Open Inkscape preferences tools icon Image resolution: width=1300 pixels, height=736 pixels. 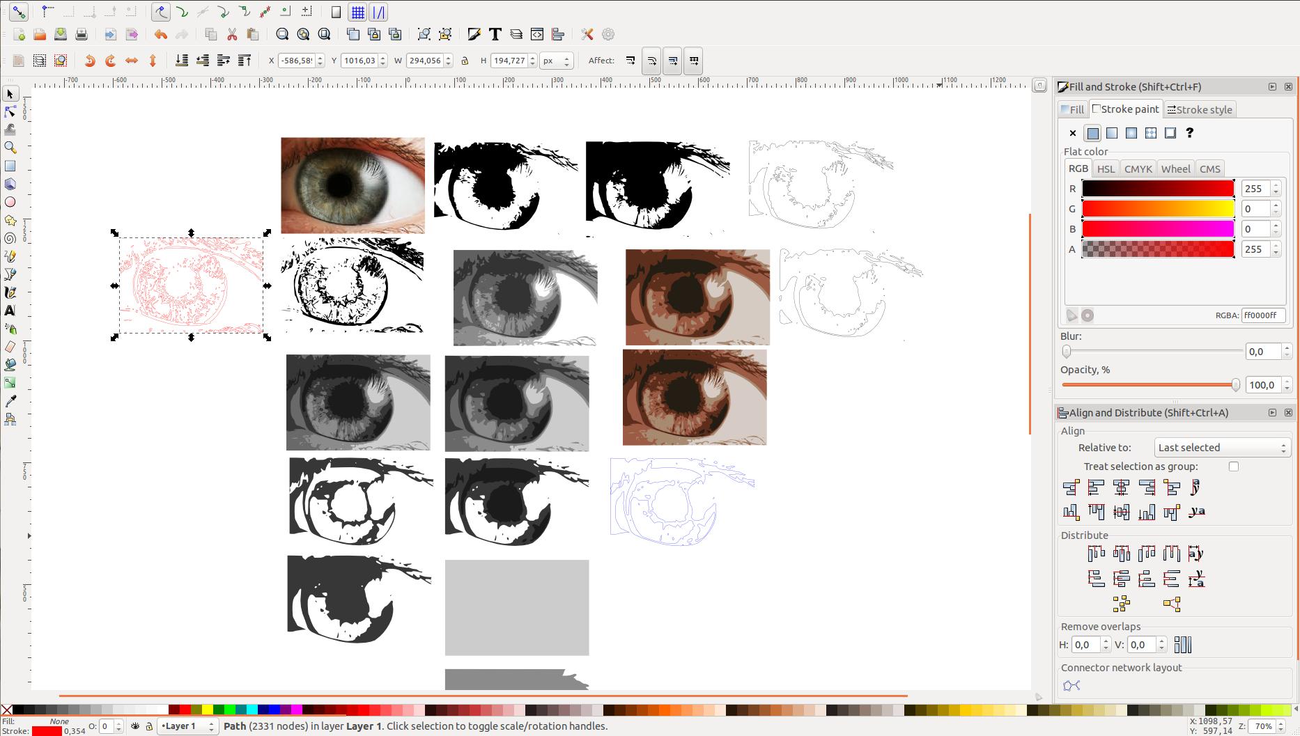click(587, 34)
